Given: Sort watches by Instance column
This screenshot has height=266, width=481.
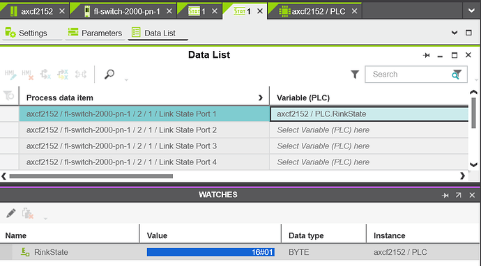Looking at the screenshot, I should (x=389, y=235).
